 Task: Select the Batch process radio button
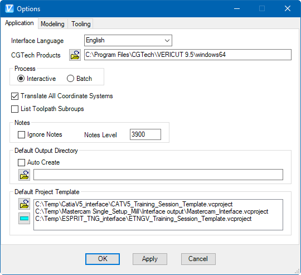pos(70,79)
